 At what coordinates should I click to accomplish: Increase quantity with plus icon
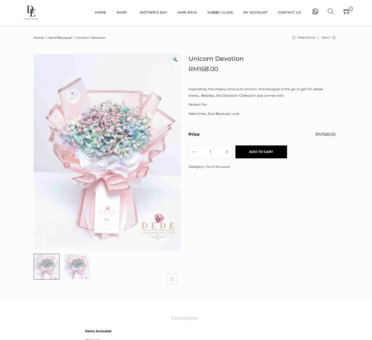coord(227,152)
